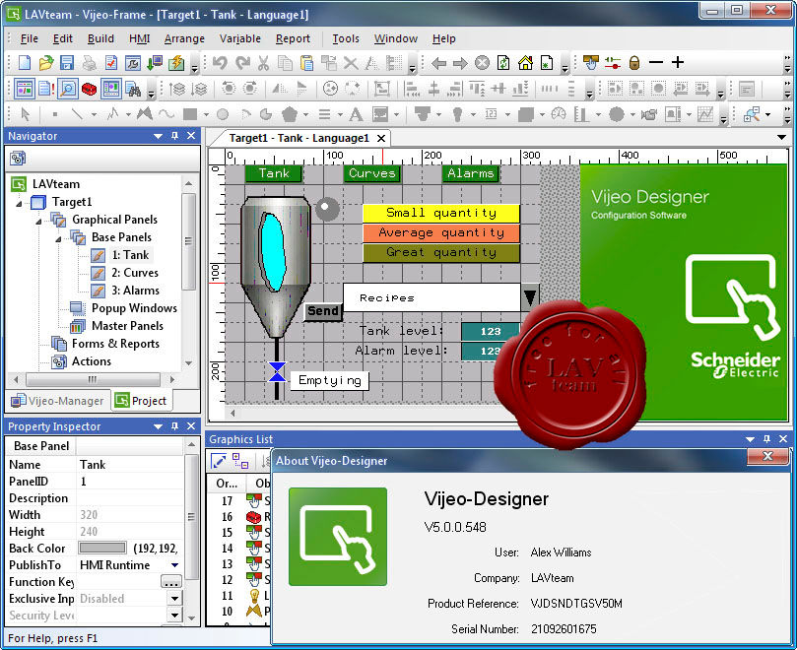
Task: Click the Function Key ellipsis button
Action: pos(170,582)
